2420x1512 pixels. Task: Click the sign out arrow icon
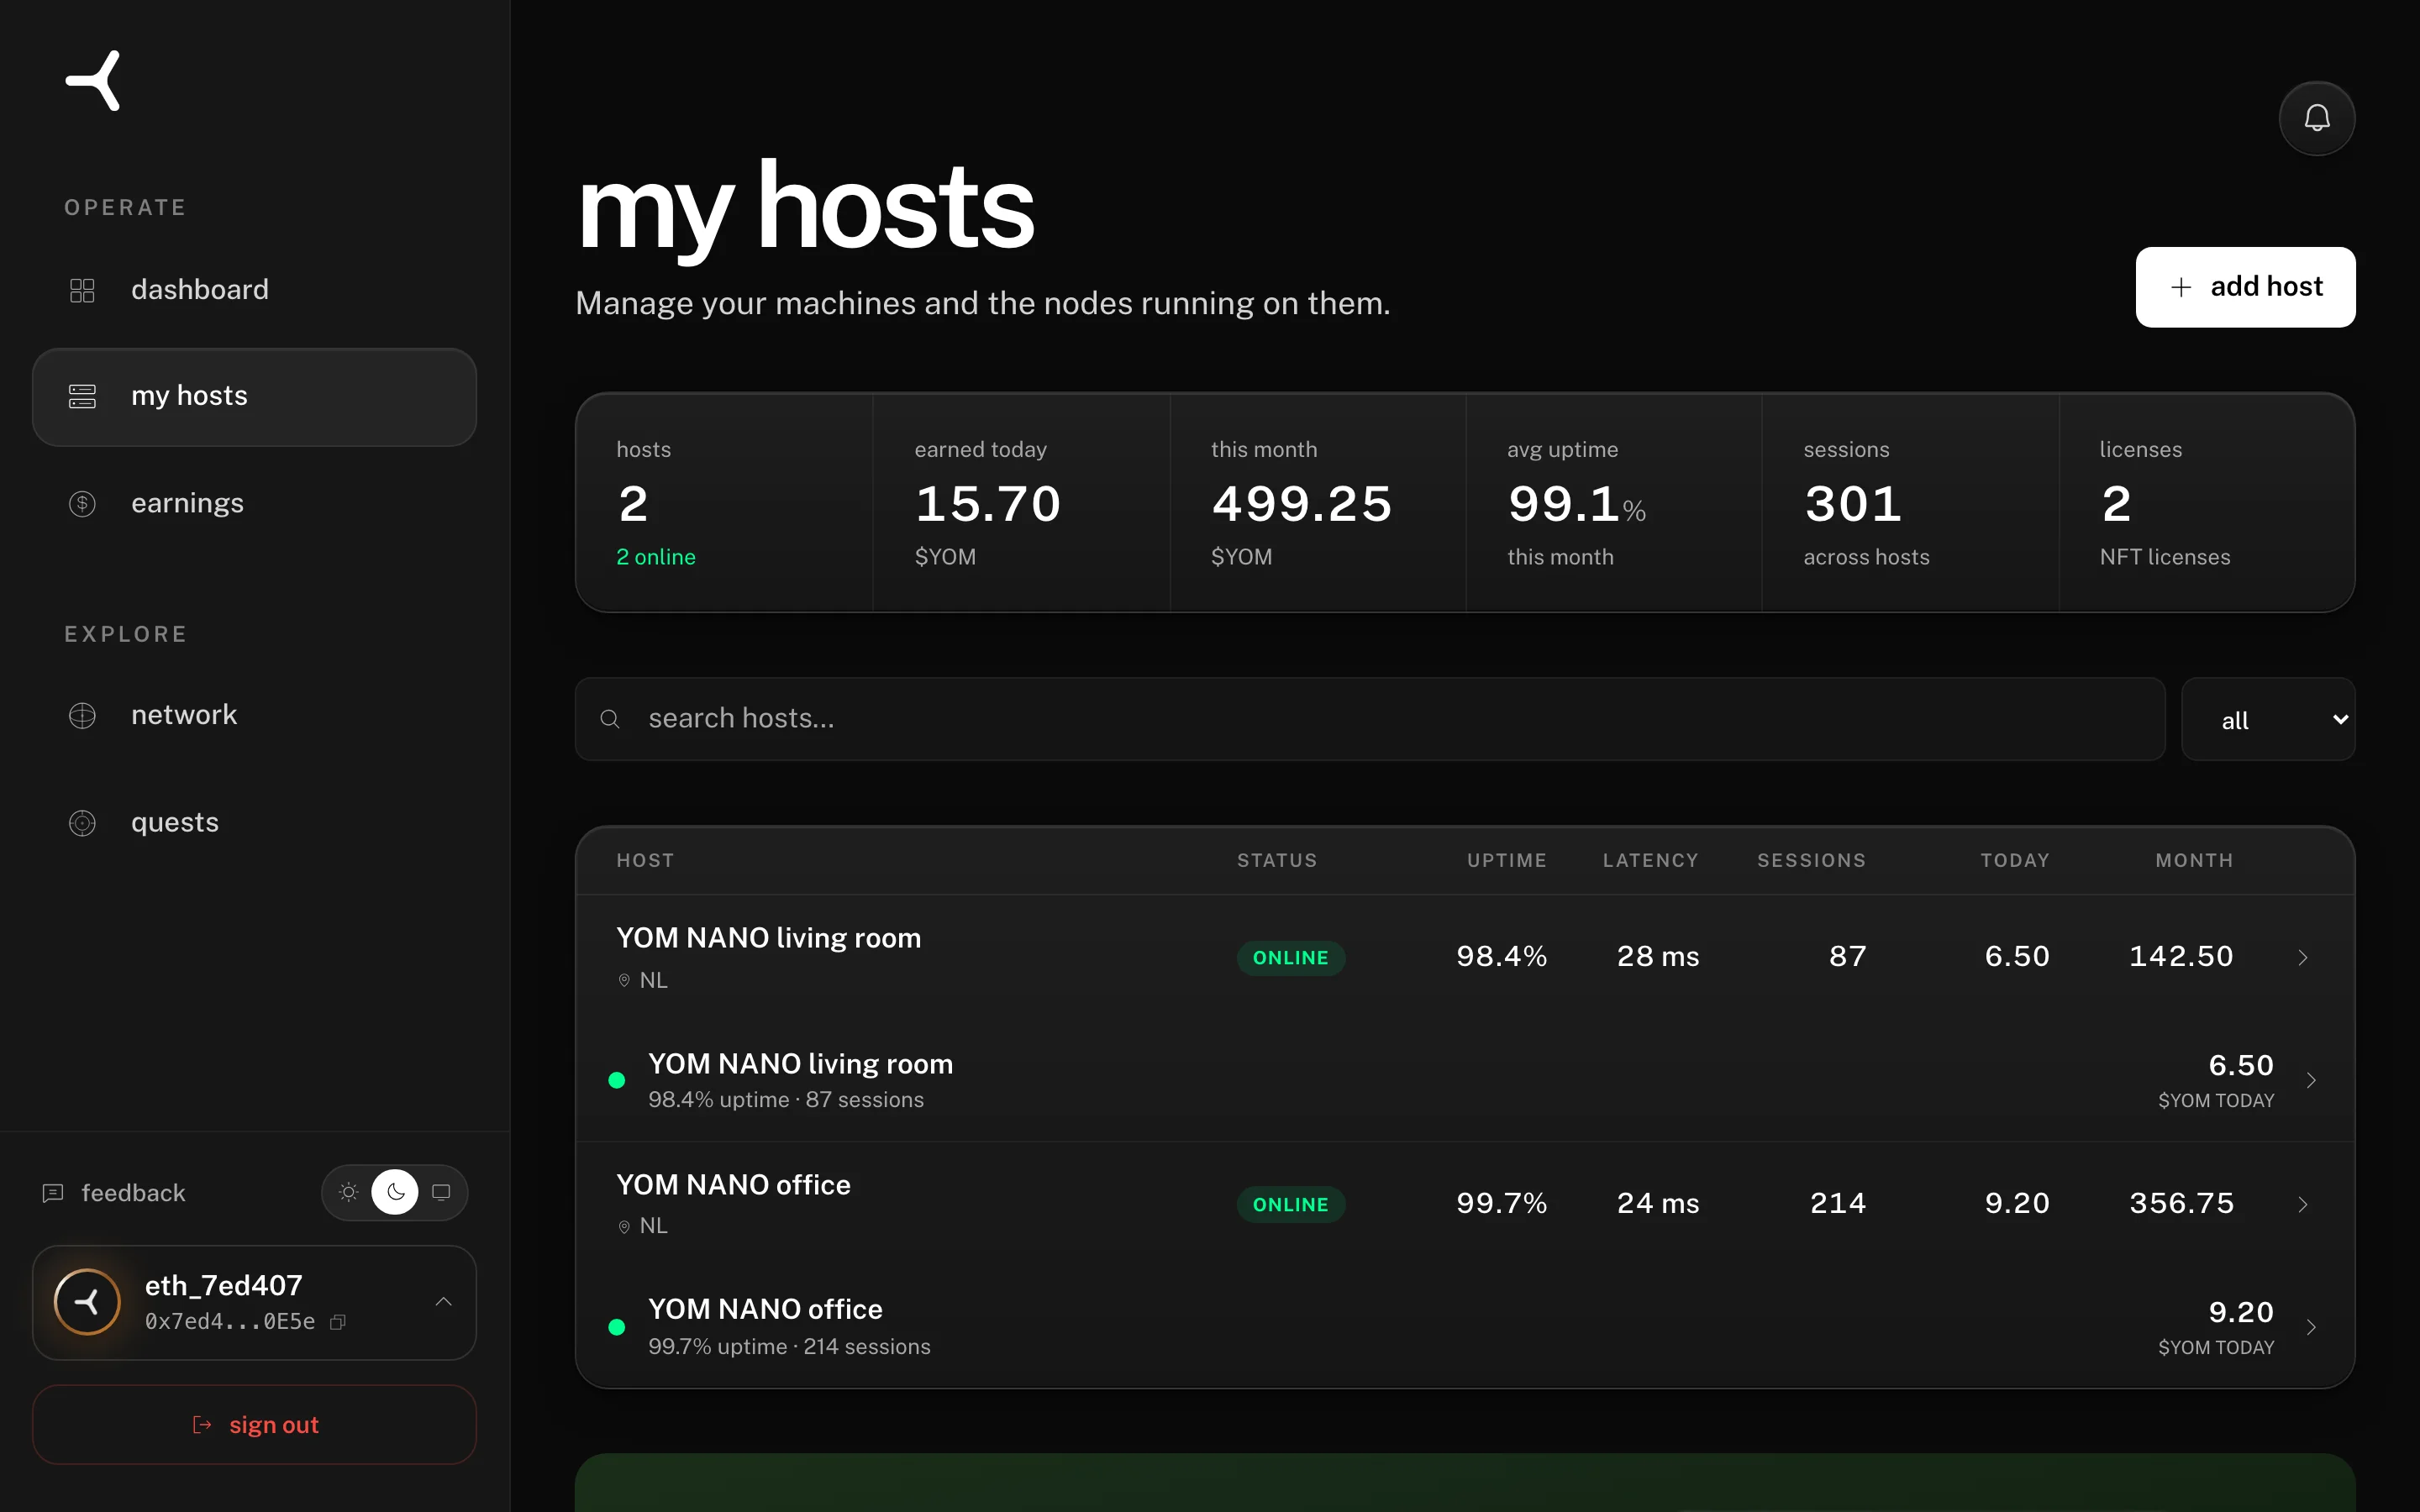point(202,1425)
